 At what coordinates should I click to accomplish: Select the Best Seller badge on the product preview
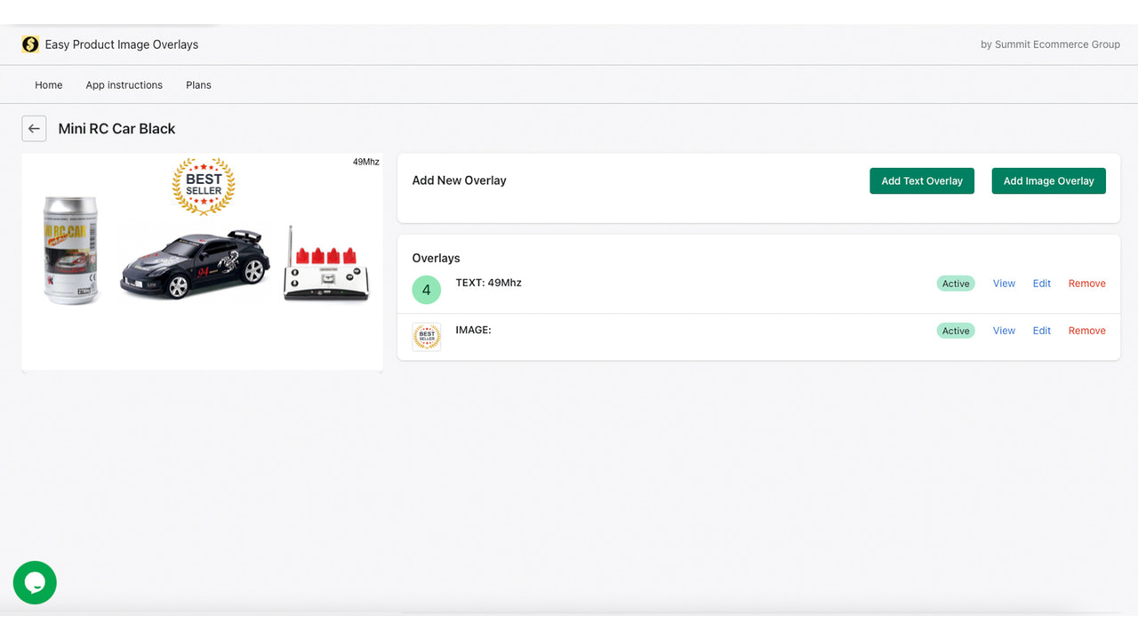click(203, 187)
